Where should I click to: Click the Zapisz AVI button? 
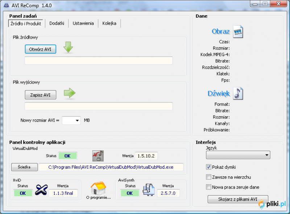pyautogui.click(x=41, y=95)
